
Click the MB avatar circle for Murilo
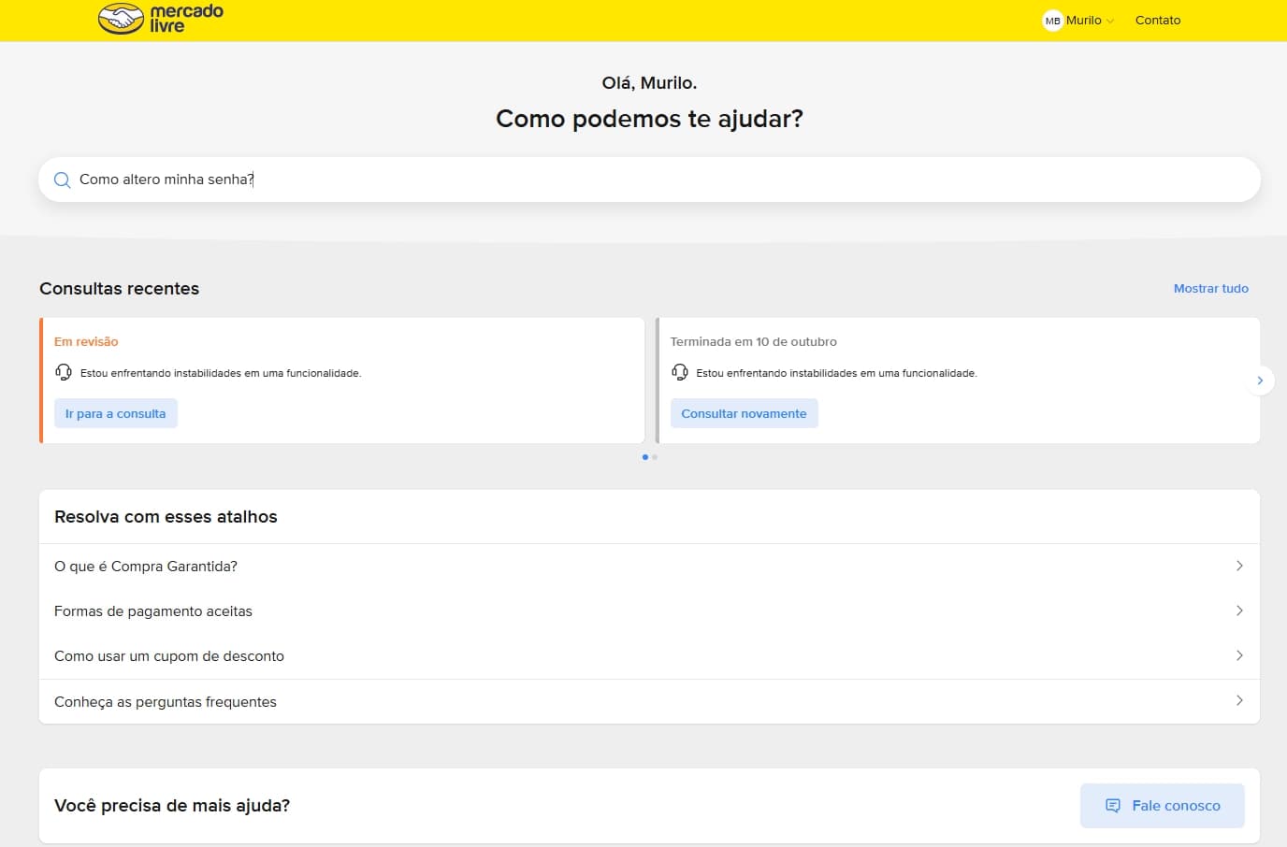(1052, 21)
